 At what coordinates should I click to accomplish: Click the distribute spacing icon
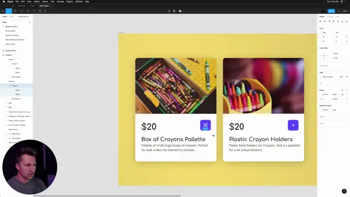click(346, 21)
